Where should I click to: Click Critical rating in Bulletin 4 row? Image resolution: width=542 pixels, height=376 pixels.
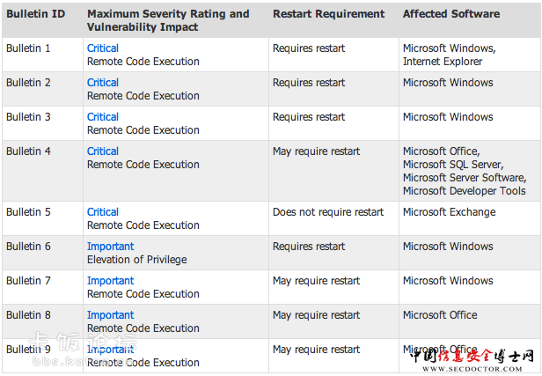pos(103,151)
